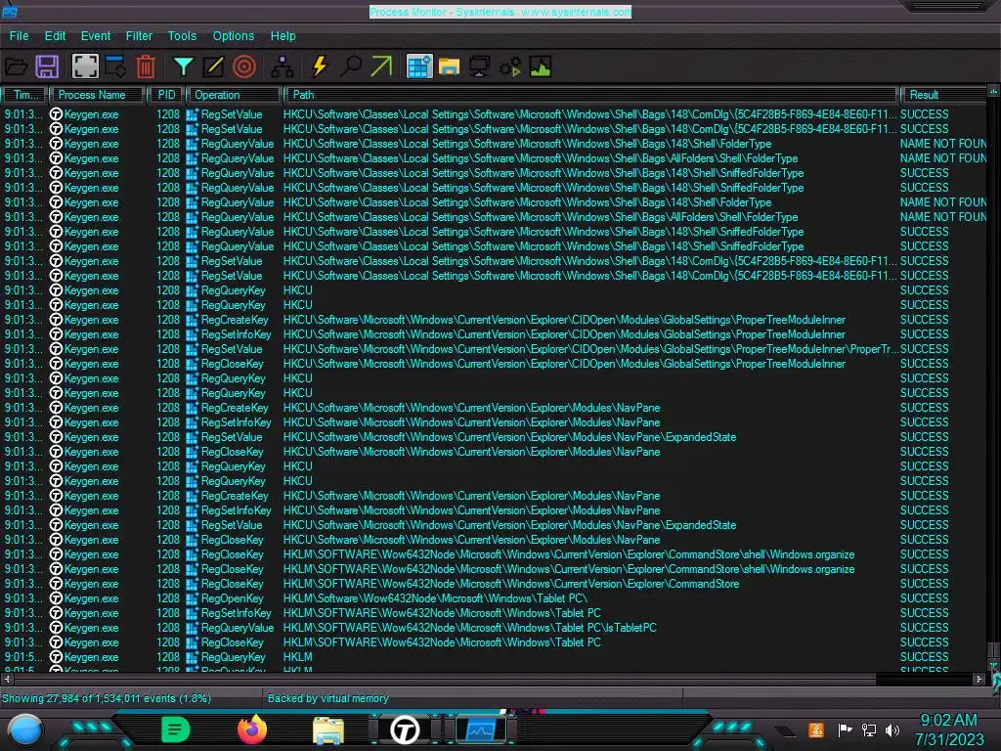Open highlight settings with the pencil icon
This screenshot has width=1001, height=751.
click(x=213, y=66)
